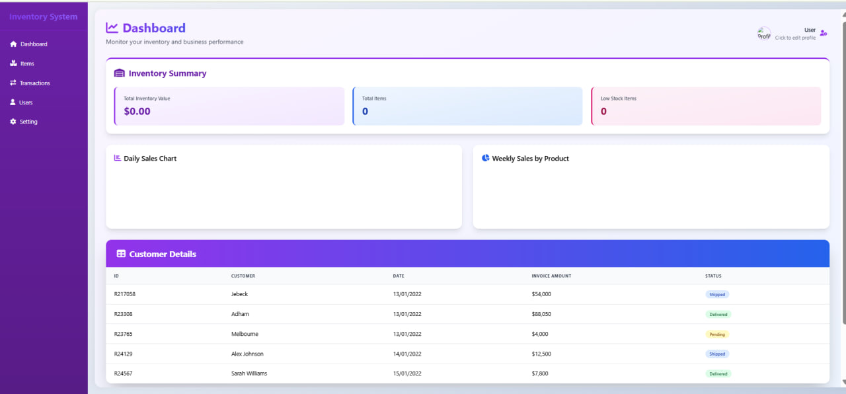Select the Total Inventory Value card
Image resolution: width=846 pixels, height=394 pixels.
[x=229, y=106]
